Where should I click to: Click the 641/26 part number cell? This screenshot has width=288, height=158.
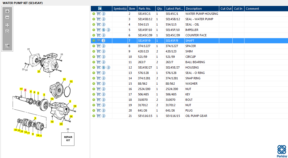click(146, 110)
